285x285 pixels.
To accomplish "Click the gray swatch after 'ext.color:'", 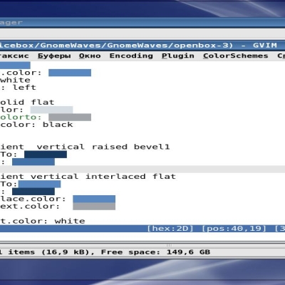I will 94,207.
